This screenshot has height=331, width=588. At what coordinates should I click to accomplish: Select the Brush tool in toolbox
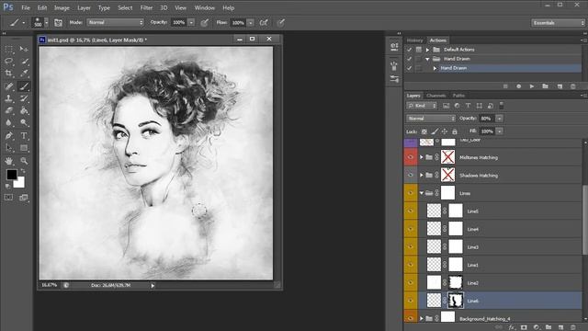click(24, 86)
